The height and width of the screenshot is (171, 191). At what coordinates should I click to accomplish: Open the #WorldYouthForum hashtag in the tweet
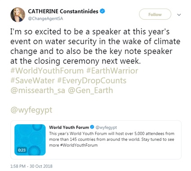point(47,71)
